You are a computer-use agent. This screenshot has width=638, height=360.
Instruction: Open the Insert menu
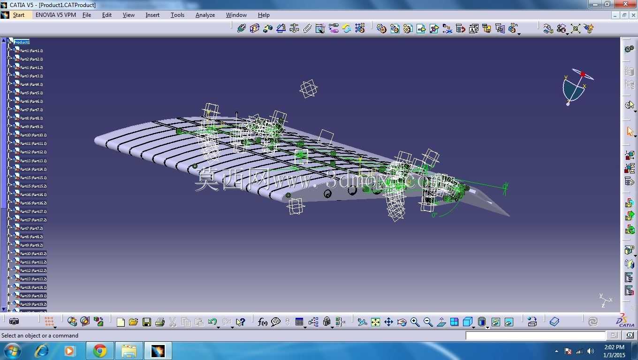(152, 15)
